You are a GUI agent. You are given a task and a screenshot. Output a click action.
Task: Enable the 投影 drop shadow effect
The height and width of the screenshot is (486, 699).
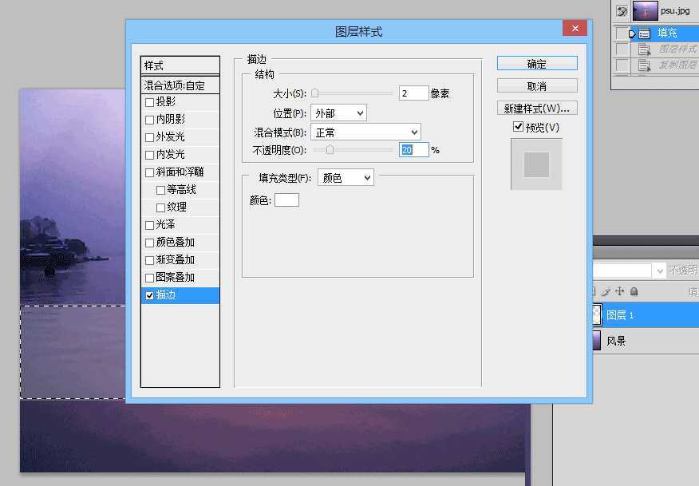pyautogui.click(x=149, y=102)
